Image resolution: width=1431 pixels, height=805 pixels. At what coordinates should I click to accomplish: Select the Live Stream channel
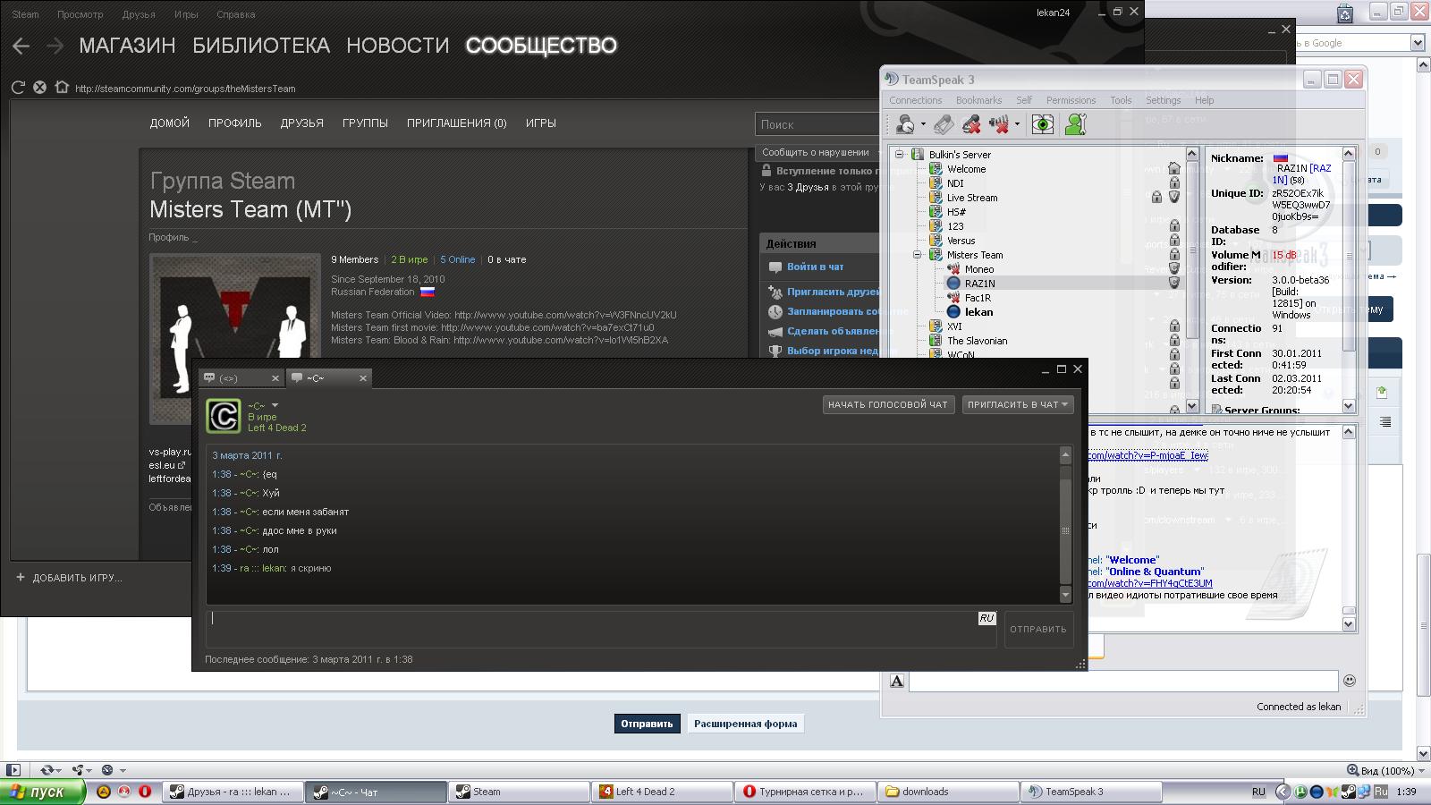pyautogui.click(x=972, y=198)
